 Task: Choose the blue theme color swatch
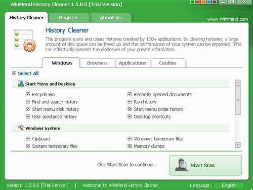pyautogui.click(x=209, y=2)
